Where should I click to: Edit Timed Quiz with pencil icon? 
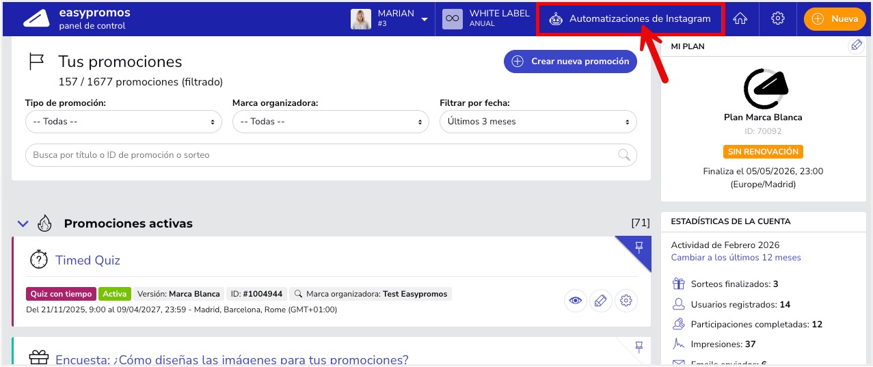click(601, 301)
